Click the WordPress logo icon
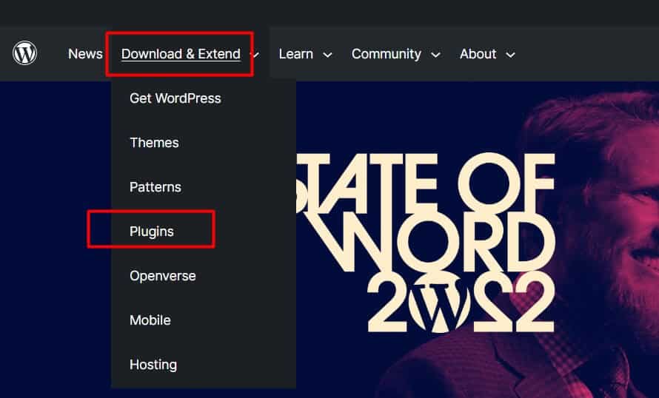The image size is (659, 398). [24, 53]
